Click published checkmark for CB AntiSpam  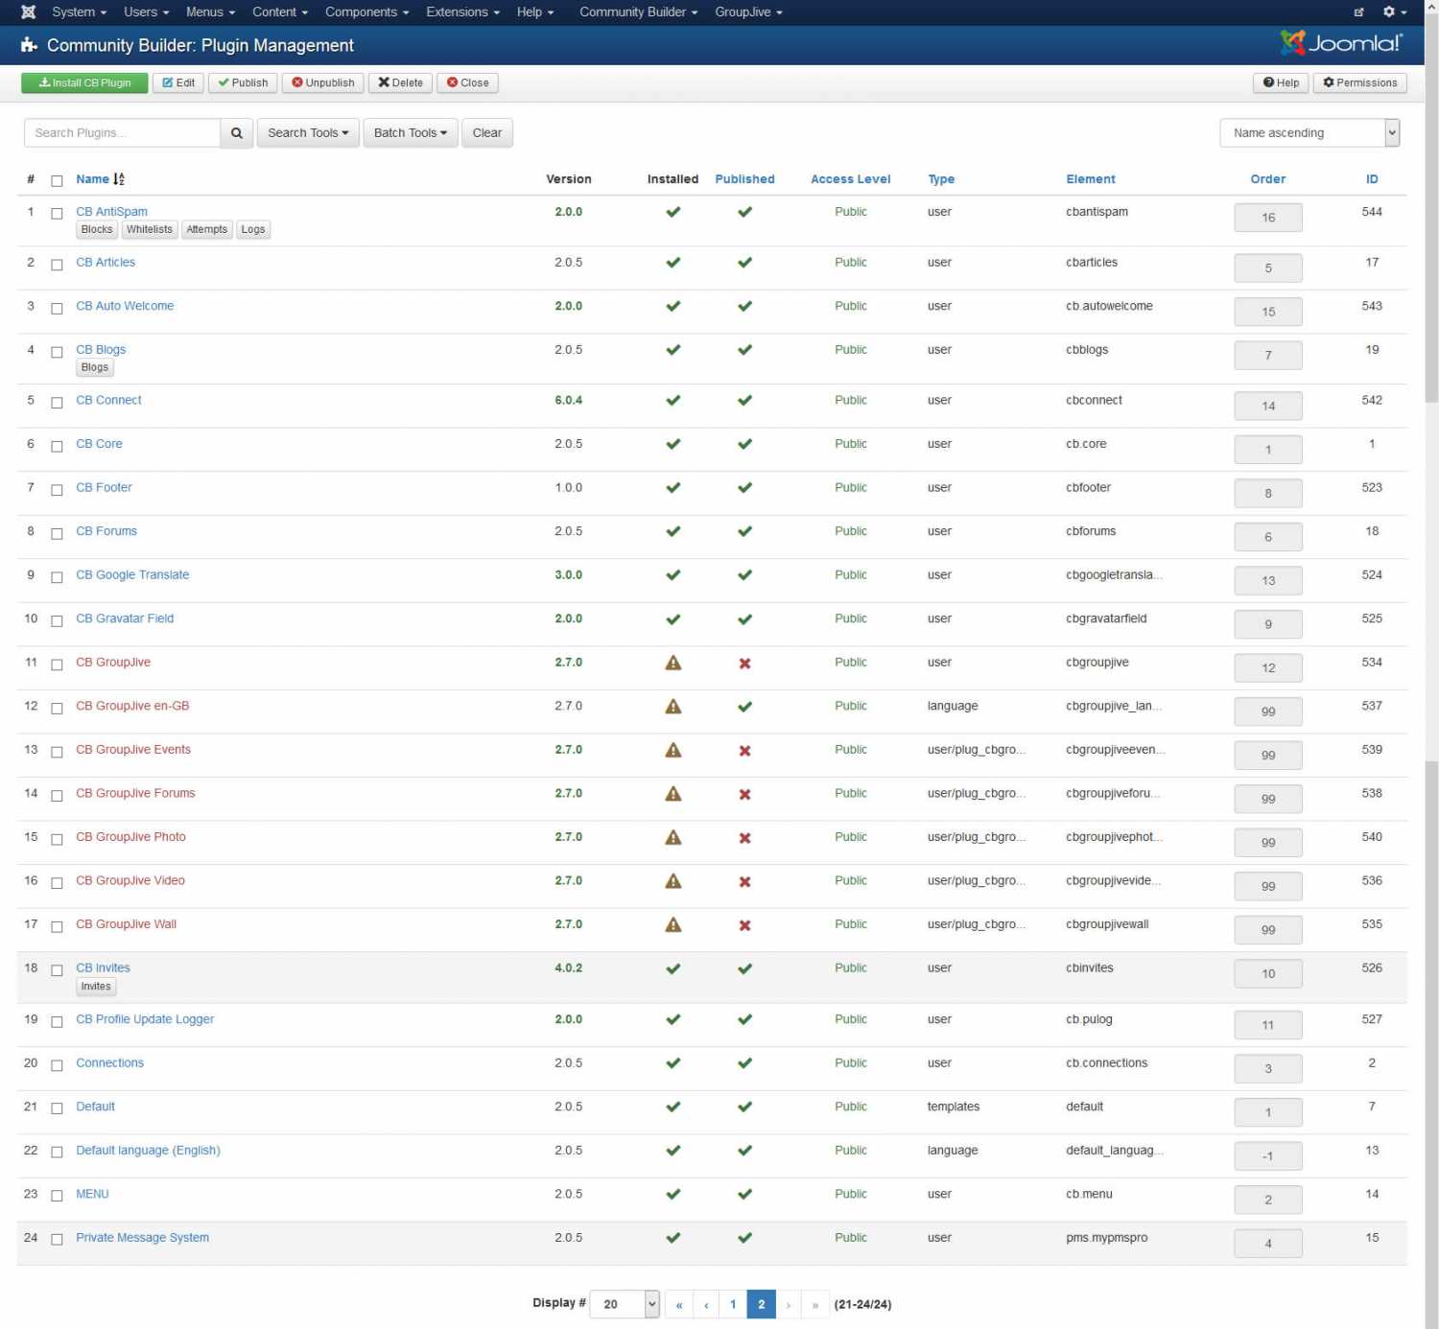[744, 212]
